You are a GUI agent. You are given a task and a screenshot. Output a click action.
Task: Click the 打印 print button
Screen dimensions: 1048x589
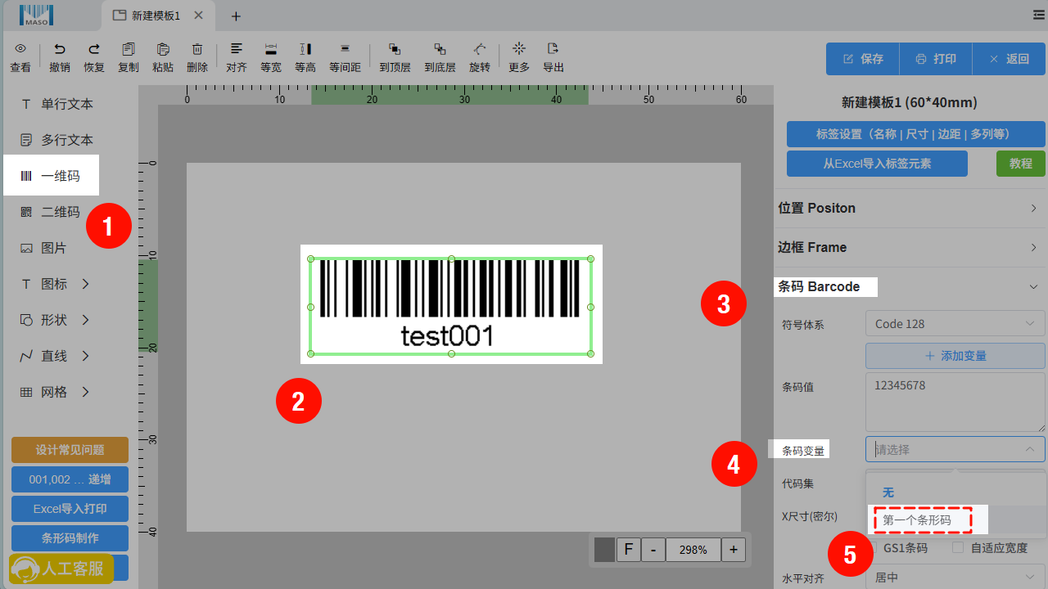tap(936, 59)
